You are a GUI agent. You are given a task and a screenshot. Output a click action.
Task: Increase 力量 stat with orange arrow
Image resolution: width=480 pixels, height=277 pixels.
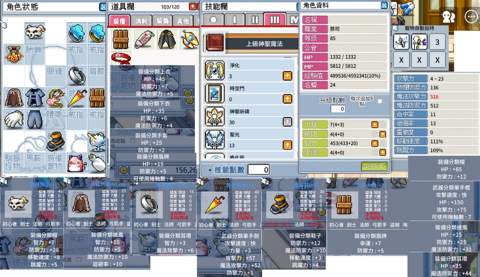click(x=375, y=125)
